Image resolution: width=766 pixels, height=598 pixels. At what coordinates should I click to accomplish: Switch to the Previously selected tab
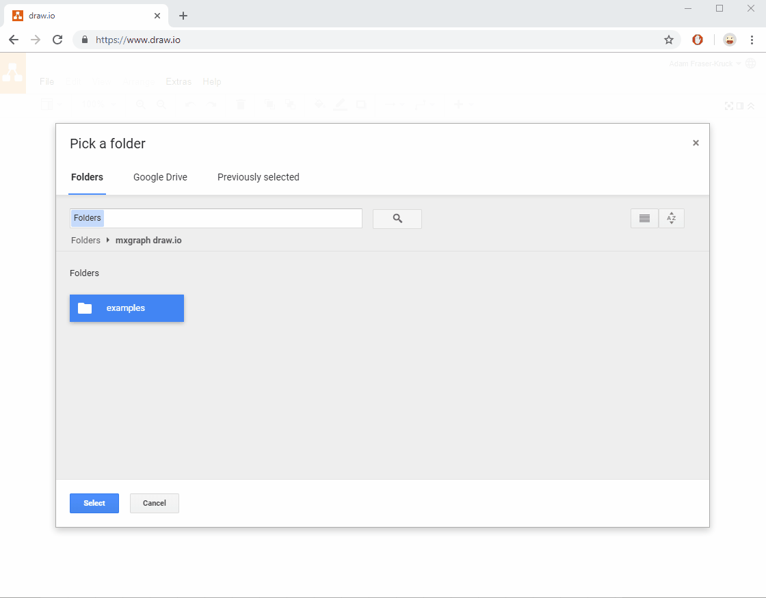pos(258,177)
